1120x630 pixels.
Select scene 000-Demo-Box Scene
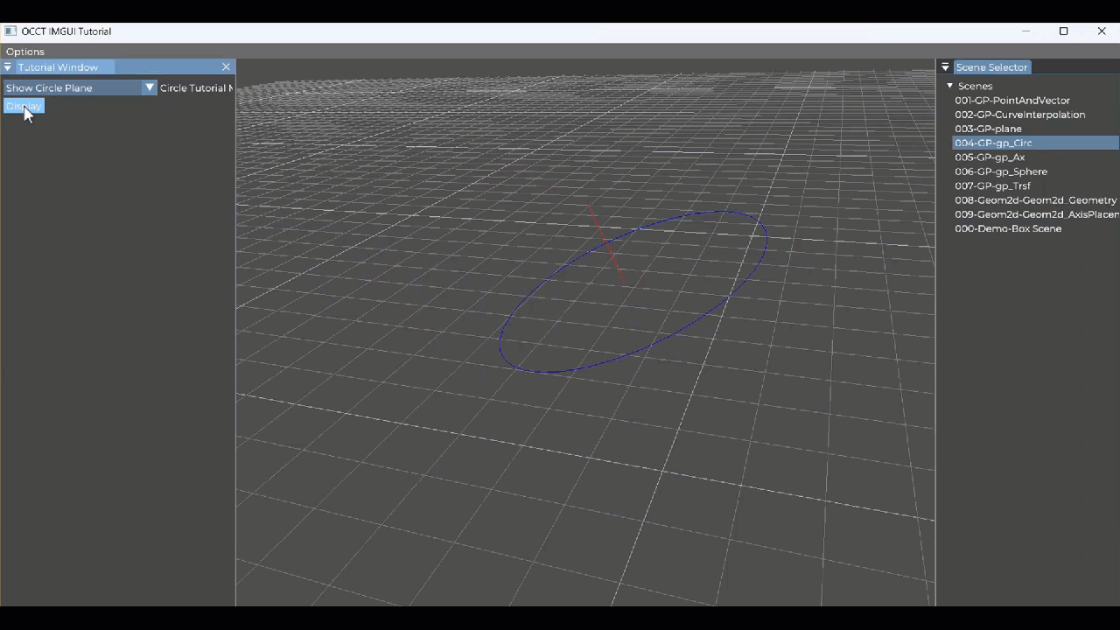point(1035,228)
